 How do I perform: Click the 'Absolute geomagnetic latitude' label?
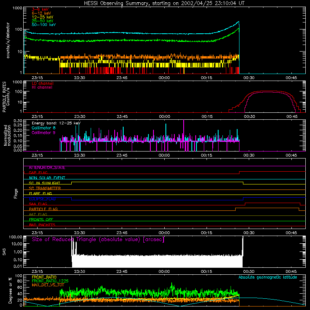click(268, 277)
